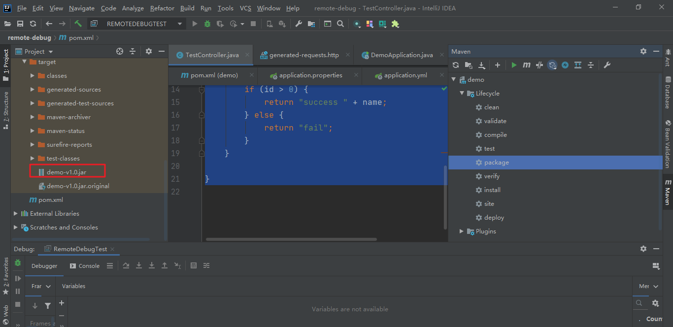Open the File menu
Screen dimensions: 673x327
click(22, 8)
